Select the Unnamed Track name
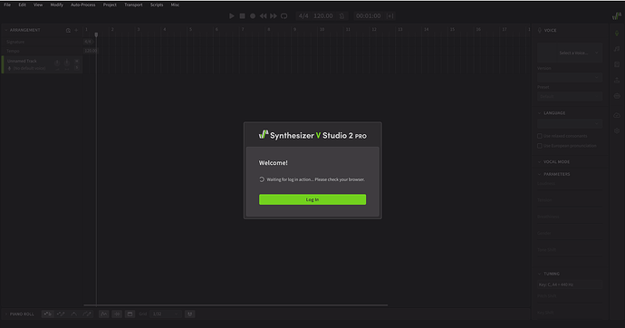Viewport: 625px width, 328px height. coord(22,61)
